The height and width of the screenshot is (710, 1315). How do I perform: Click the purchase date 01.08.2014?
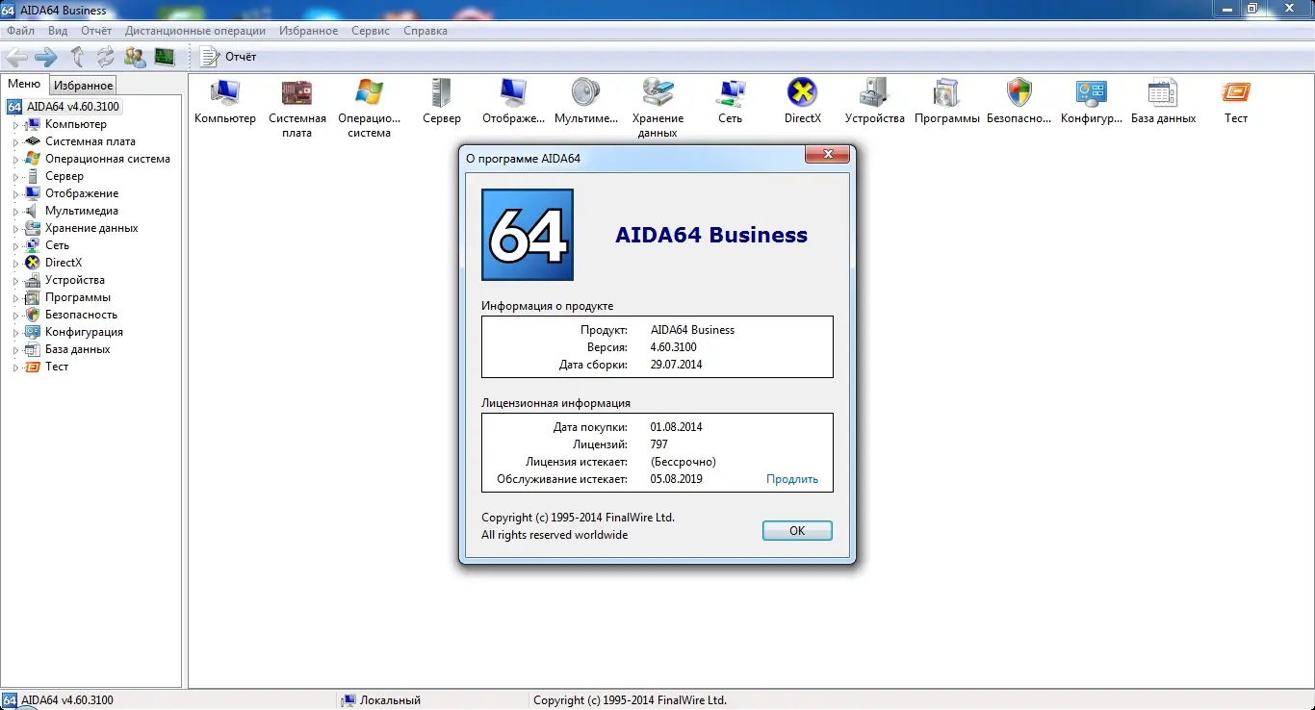677,427
